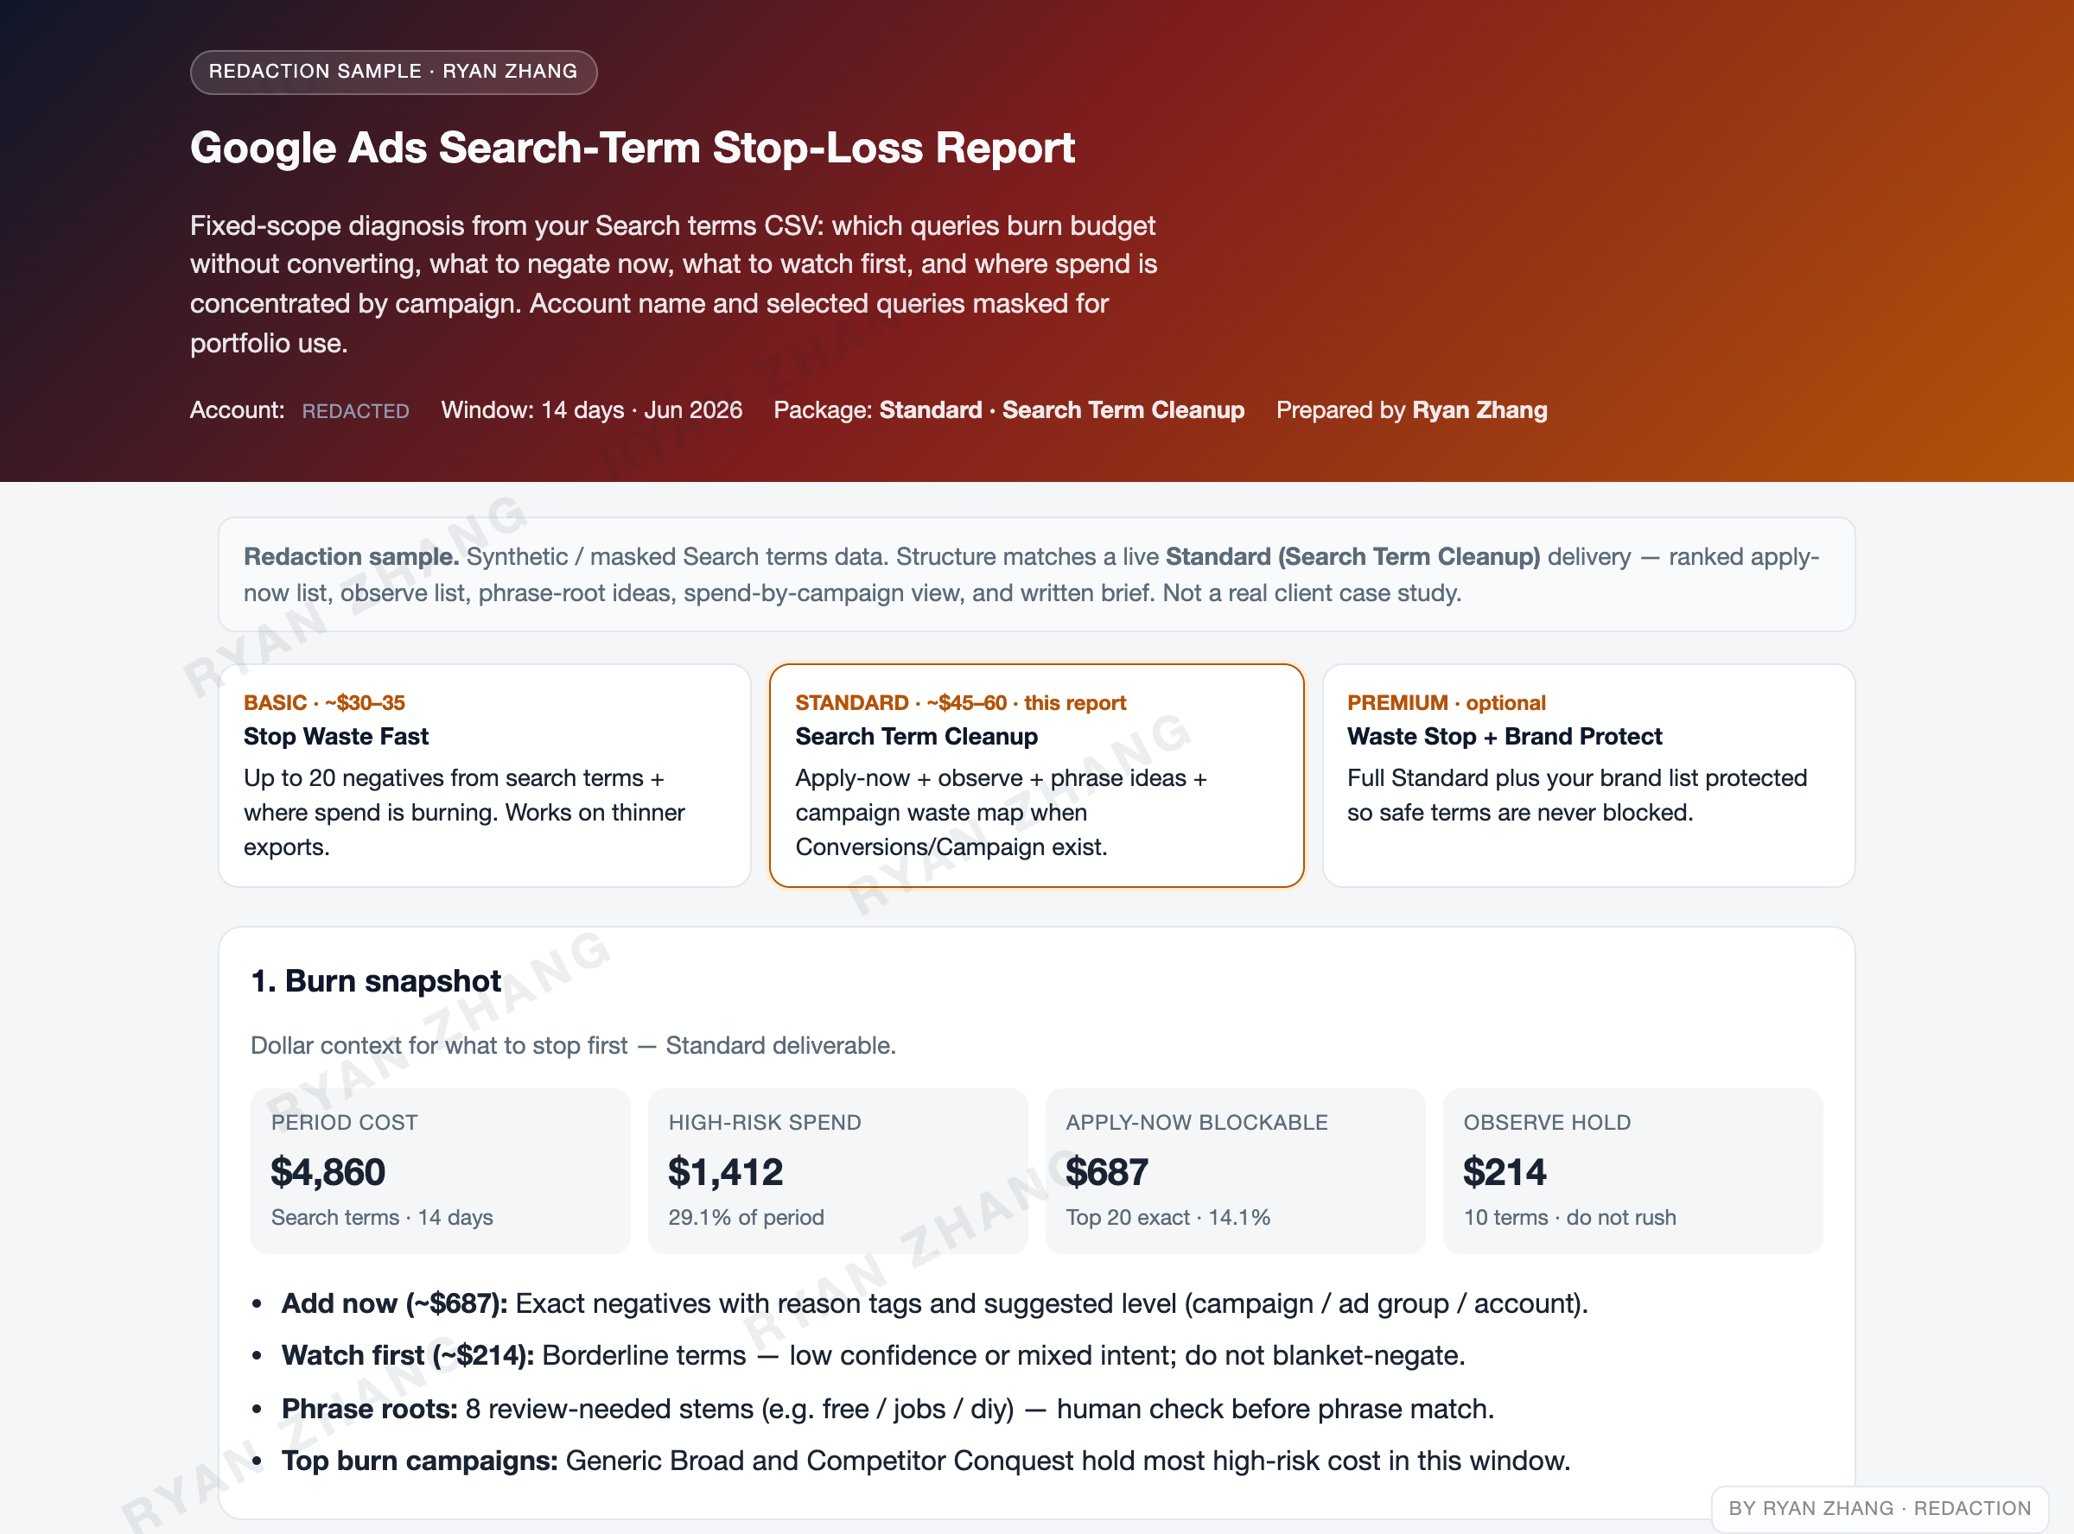Click the By Ryan Zhang Redaction footer badge
Image resolution: width=2074 pixels, height=1534 pixels.
coord(1880,1509)
